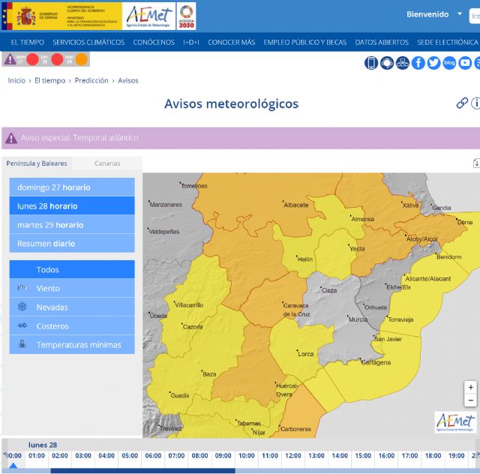This screenshot has height=474, width=480.
Task: Zoom in on the map
Action: point(470,388)
